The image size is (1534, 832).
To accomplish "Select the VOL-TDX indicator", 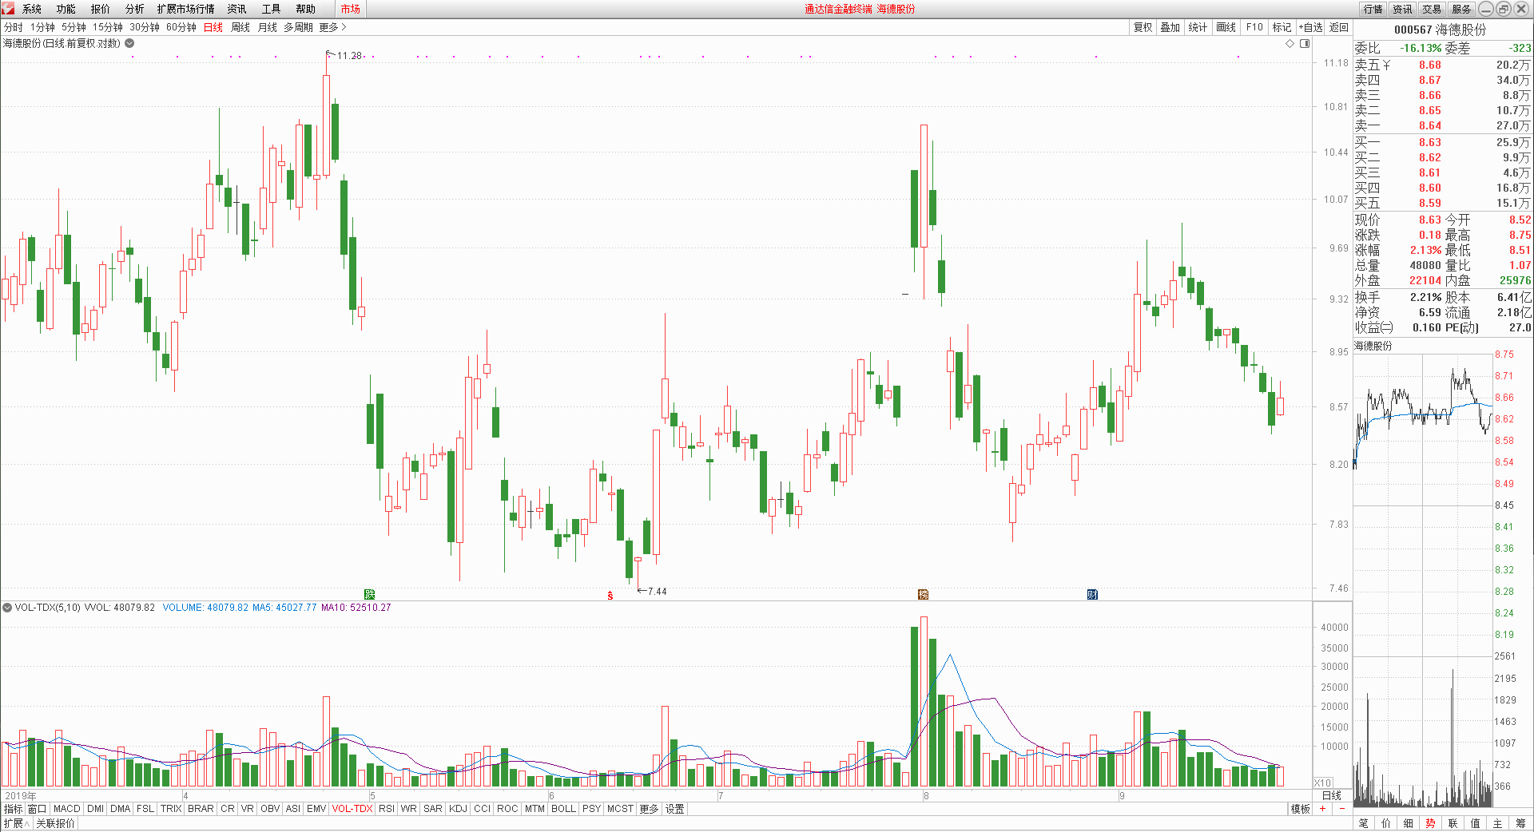I will tap(352, 809).
